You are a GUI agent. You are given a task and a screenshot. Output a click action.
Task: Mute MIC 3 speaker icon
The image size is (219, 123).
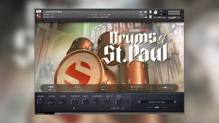[103, 90]
